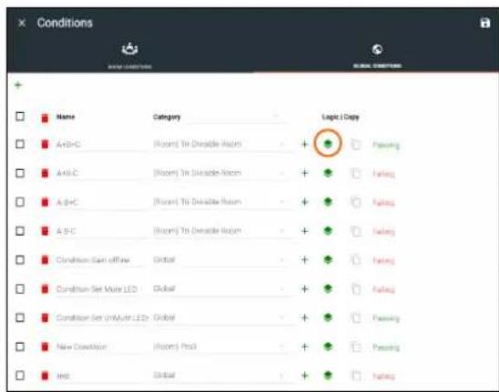
Task: Select the checkbox for the A-B-C row
Action: click(20, 231)
